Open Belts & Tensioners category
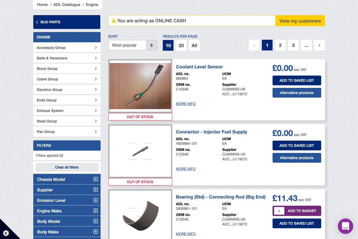 click(x=67, y=58)
